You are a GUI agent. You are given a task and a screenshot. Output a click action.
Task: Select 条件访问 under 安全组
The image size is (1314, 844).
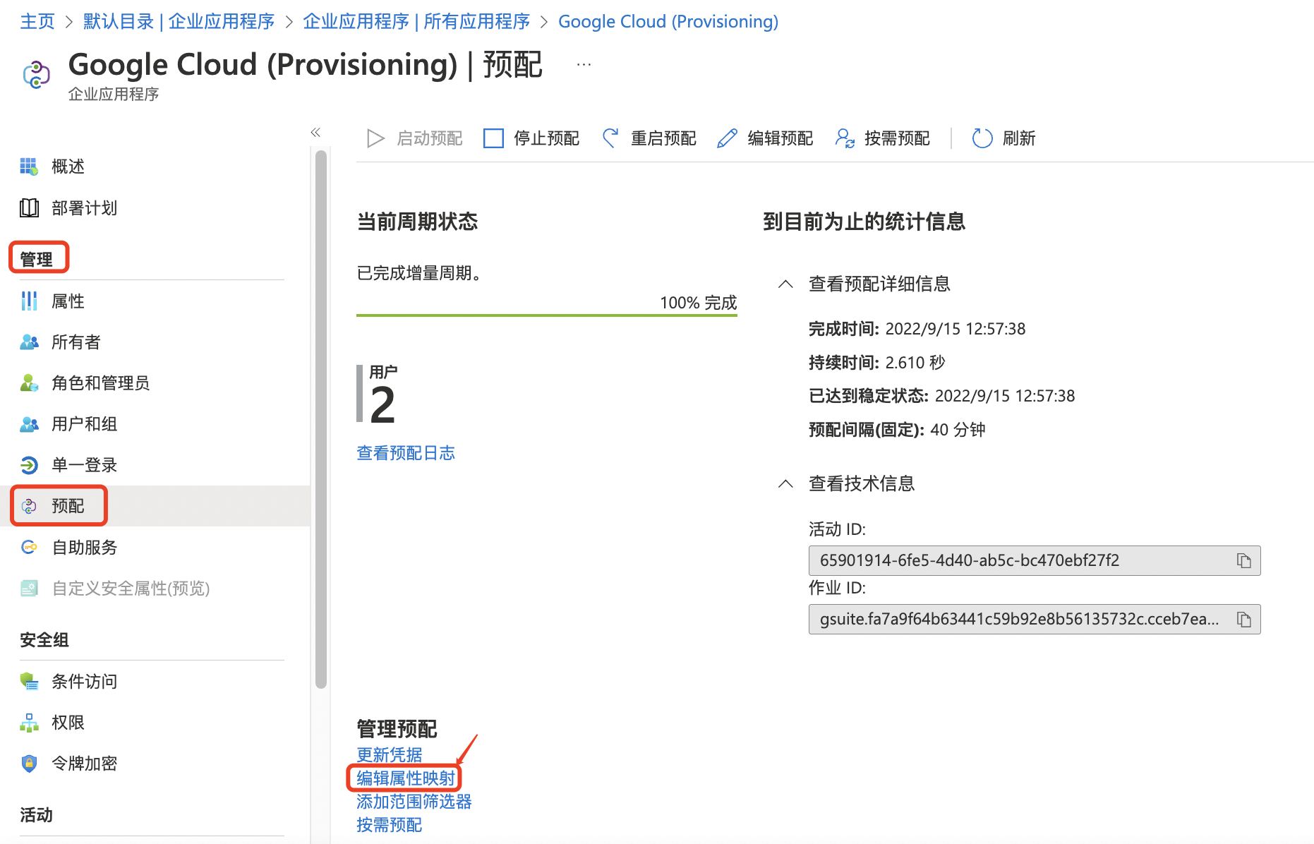coord(84,682)
